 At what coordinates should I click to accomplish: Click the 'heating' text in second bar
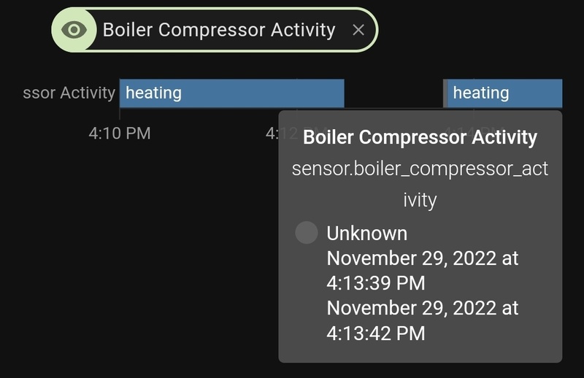click(480, 93)
